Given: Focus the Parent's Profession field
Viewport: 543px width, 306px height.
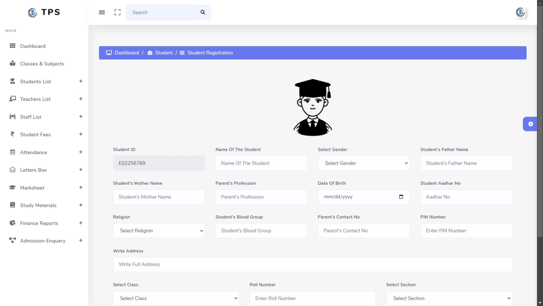Looking at the screenshot, I should [262, 197].
